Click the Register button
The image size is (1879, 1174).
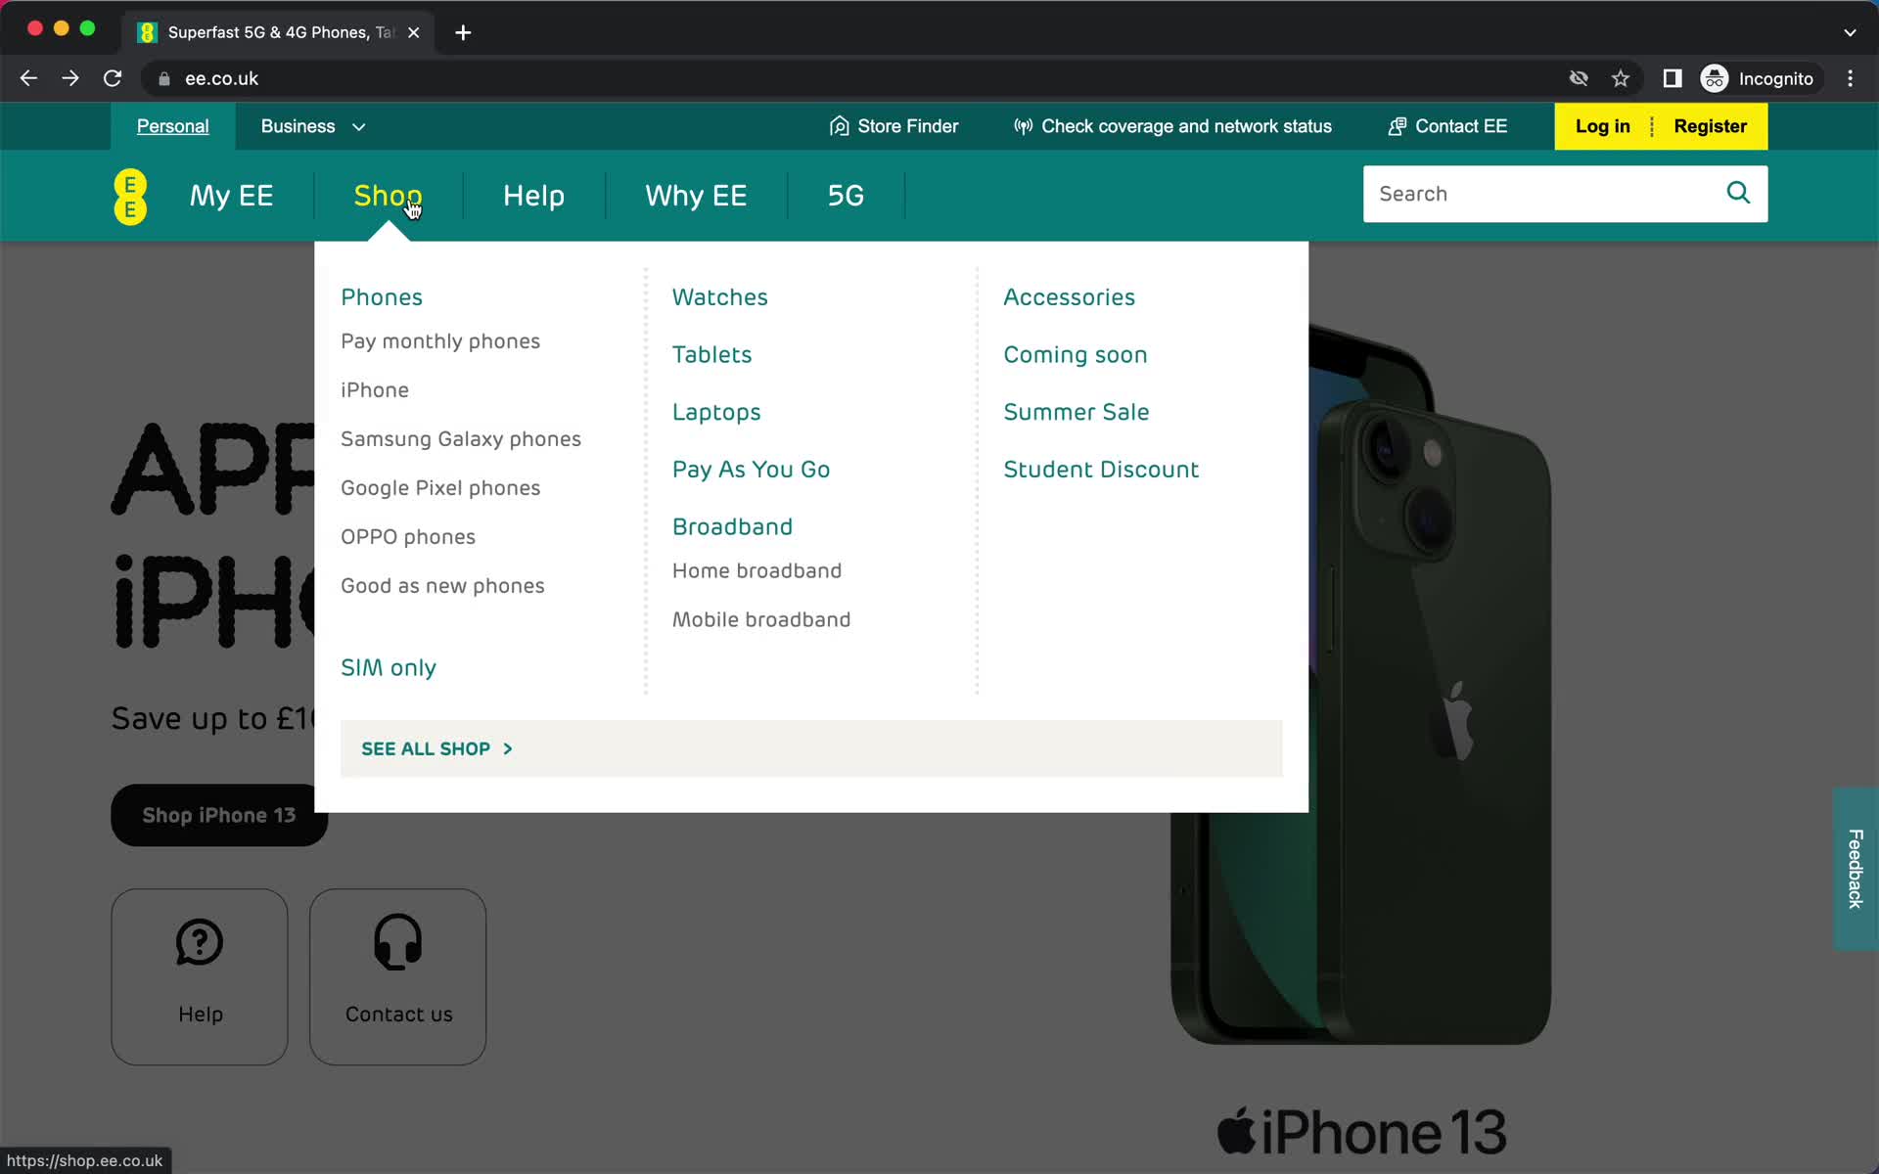pyautogui.click(x=1710, y=126)
